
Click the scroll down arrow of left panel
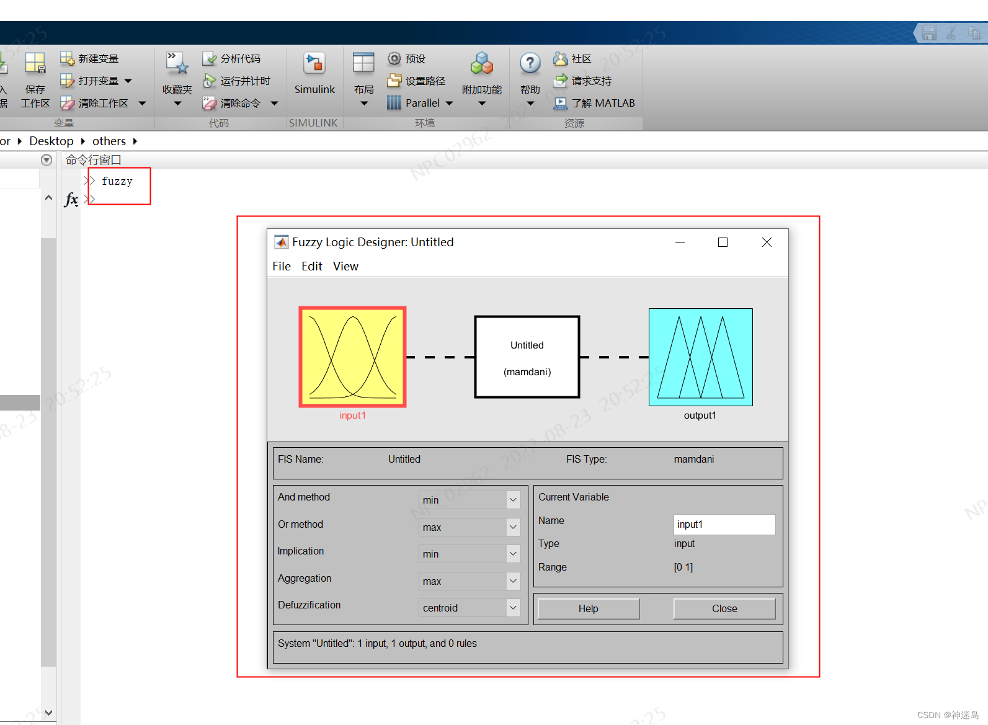point(48,713)
